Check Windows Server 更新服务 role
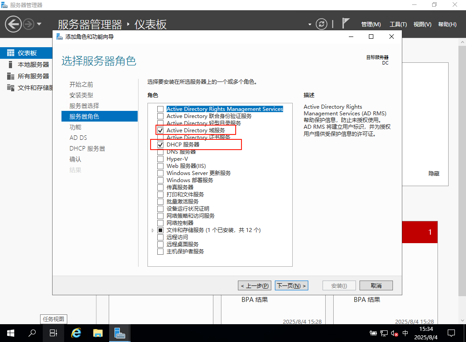 click(160, 173)
